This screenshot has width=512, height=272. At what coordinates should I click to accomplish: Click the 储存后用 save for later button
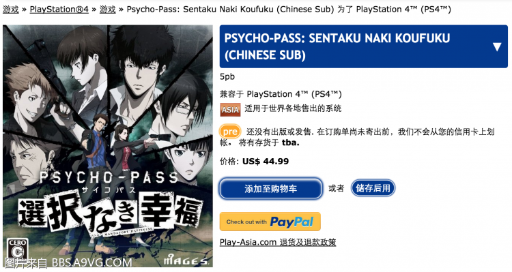pos(373,188)
